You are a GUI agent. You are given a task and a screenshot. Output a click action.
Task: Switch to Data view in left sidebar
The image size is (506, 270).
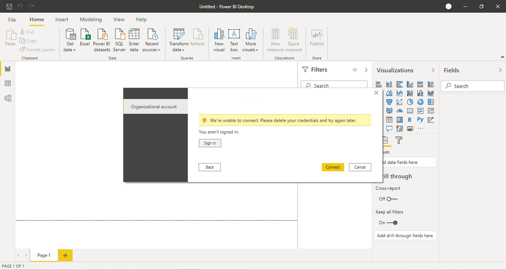(8, 83)
